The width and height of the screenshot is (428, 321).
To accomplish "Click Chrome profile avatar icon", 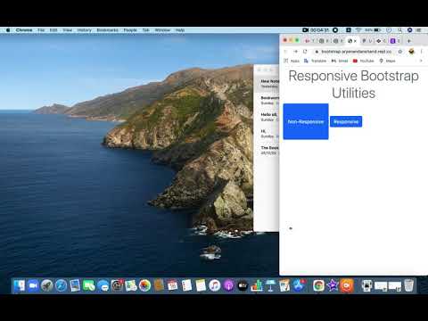I will tap(411, 52).
